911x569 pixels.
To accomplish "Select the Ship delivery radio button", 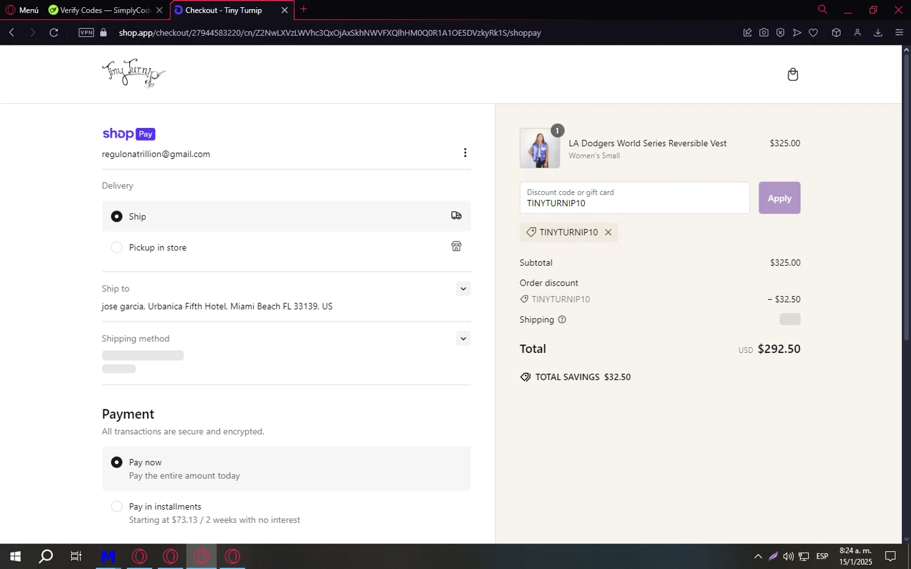I will coord(117,217).
